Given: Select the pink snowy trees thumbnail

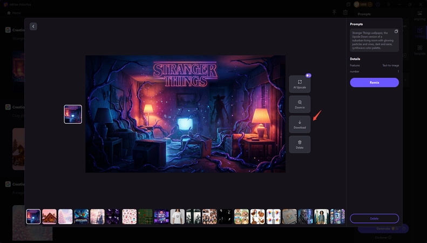Looking at the screenshot, I should click(x=65, y=217).
